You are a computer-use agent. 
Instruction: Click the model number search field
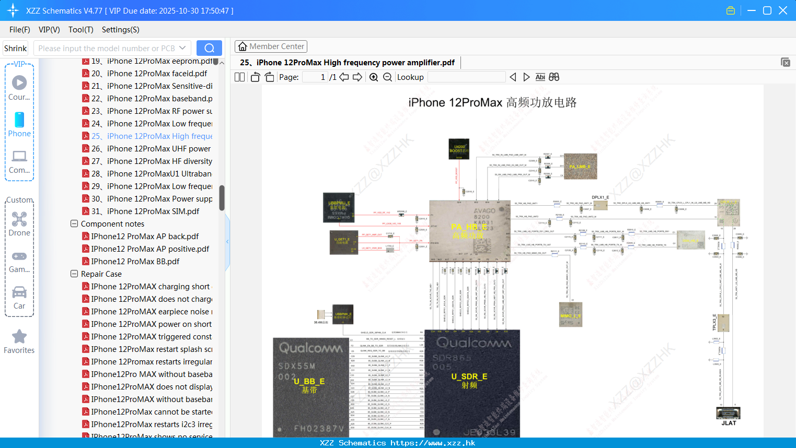[106, 48]
